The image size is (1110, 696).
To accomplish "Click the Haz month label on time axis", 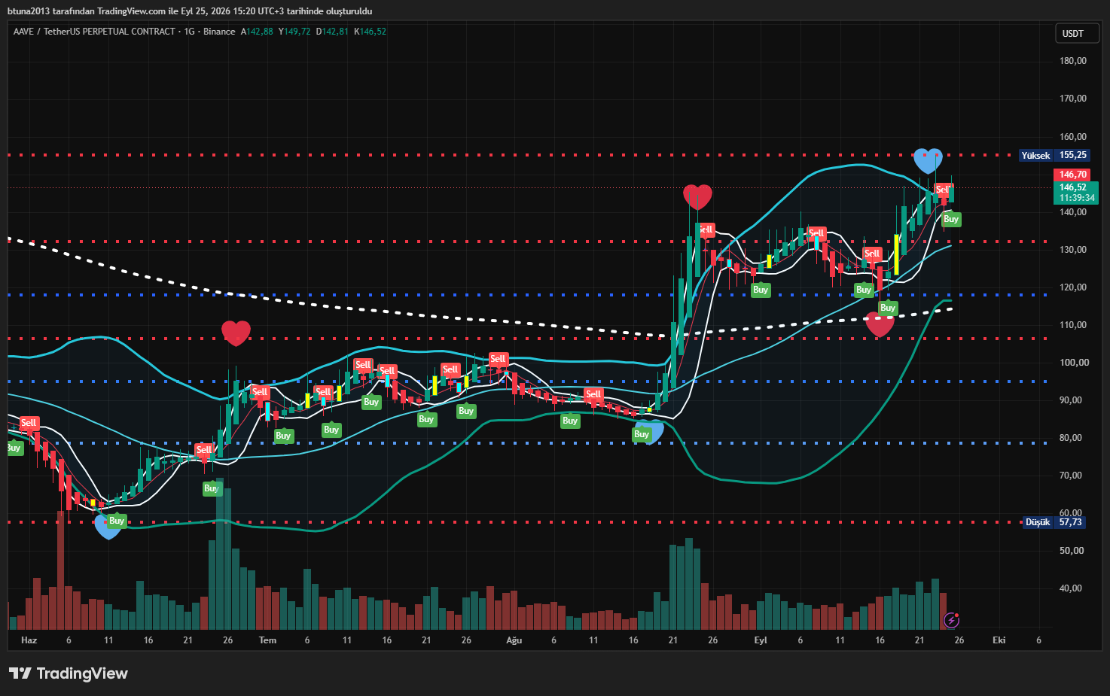I will pyautogui.click(x=29, y=640).
